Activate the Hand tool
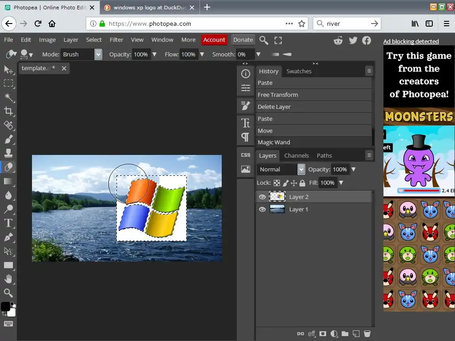The height and width of the screenshot is (341, 455). pos(8,279)
